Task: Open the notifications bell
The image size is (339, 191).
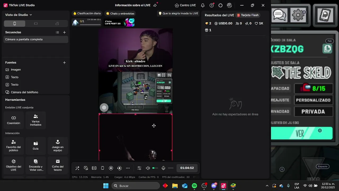Action: pos(203,5)
